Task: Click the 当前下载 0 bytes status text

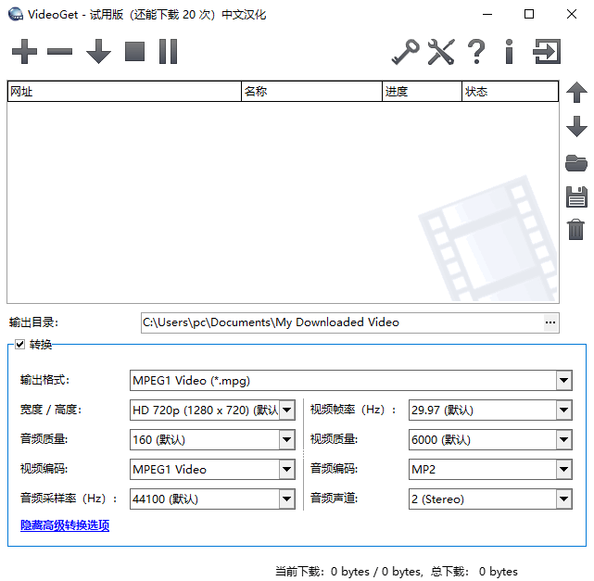Action: (348, 571)
